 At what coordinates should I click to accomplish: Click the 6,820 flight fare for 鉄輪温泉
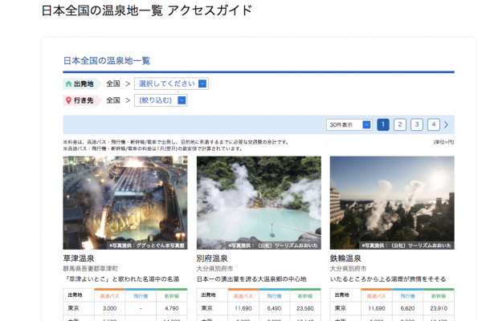407,308
